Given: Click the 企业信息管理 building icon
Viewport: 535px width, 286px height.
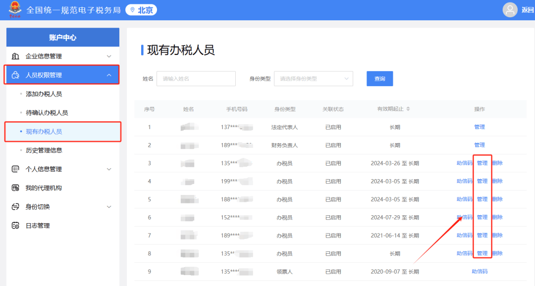Looking at the screenshot, I should point(15,56).
